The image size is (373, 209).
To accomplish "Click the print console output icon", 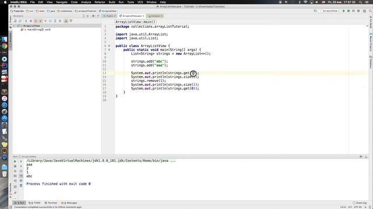I will click(x=21, y=181).
